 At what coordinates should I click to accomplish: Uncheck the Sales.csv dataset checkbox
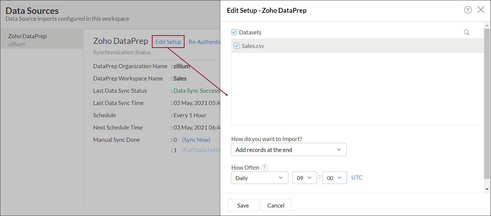[x=237, y=46]
